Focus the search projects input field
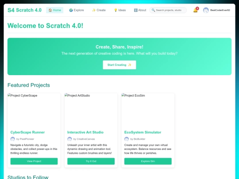239x179 pixels. 168,10
